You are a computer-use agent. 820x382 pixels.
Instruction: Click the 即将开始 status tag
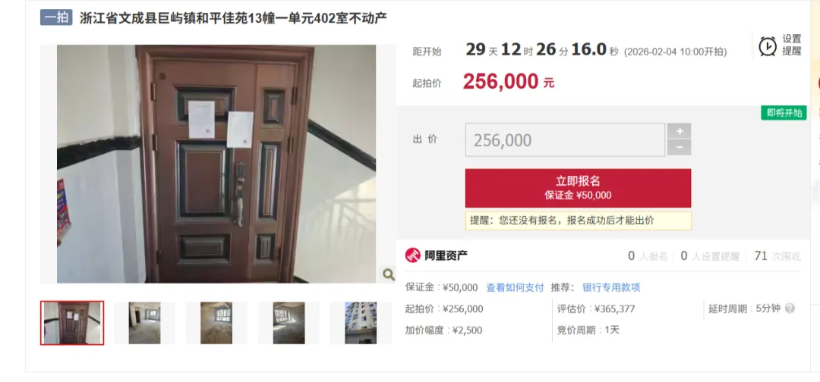784,113
